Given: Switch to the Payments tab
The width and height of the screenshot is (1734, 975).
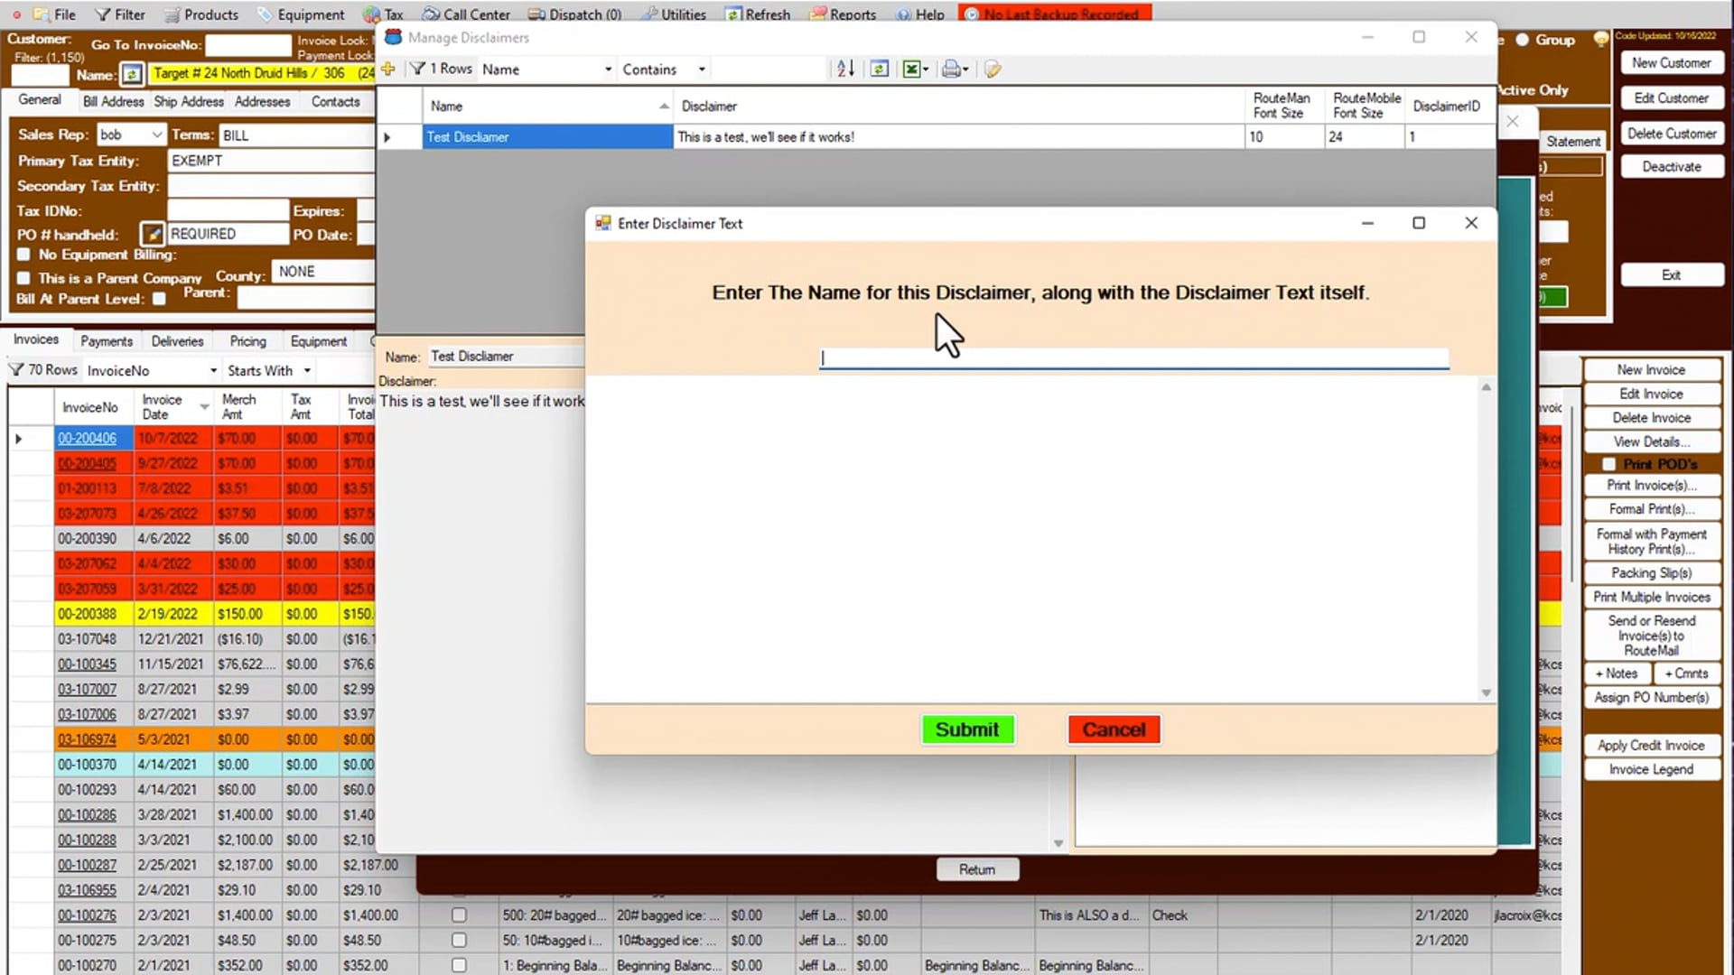Looking at the screenshot, I should [107, 341].
